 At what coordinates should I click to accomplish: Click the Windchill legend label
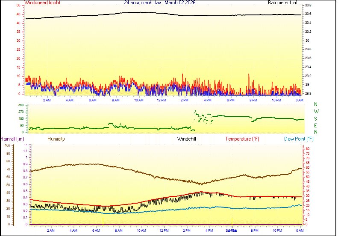[187, 139]
